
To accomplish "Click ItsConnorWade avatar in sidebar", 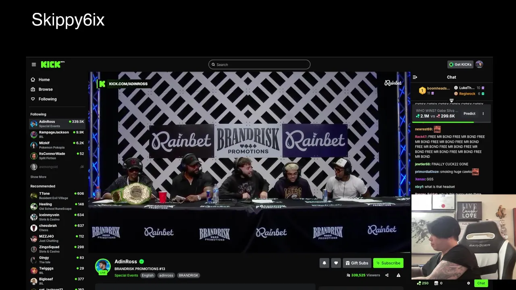I will pos(34,156).
